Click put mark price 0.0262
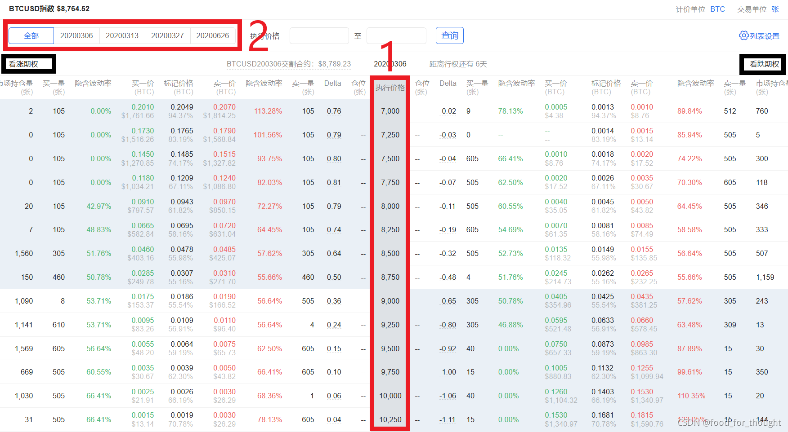The image size is (788, 432). click(x=603, y=273)
